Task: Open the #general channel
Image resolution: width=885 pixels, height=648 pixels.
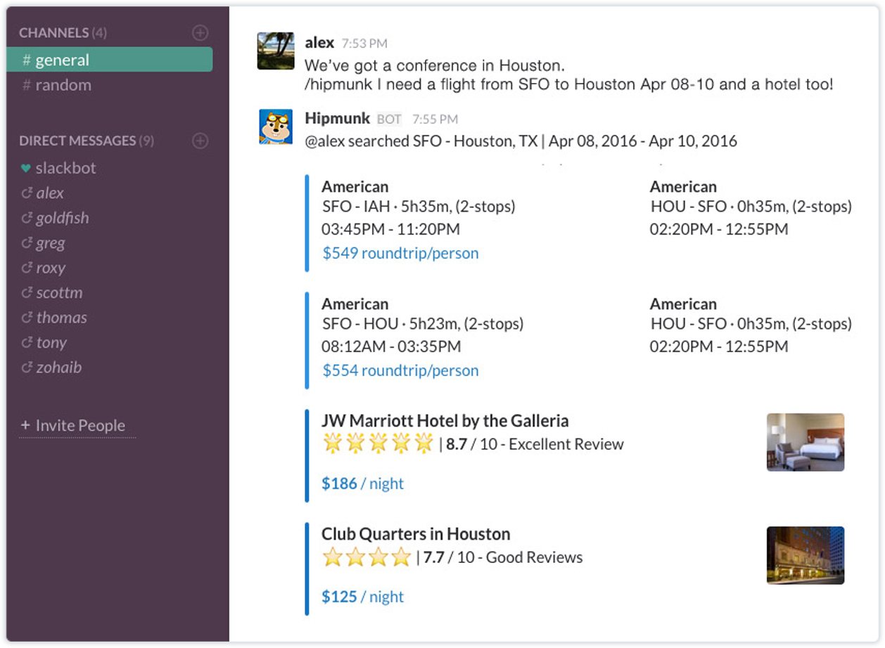Action: (x=109, y=60)
